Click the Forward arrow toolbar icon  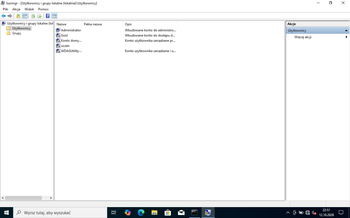pyautogui.click(x=10, y=16)
